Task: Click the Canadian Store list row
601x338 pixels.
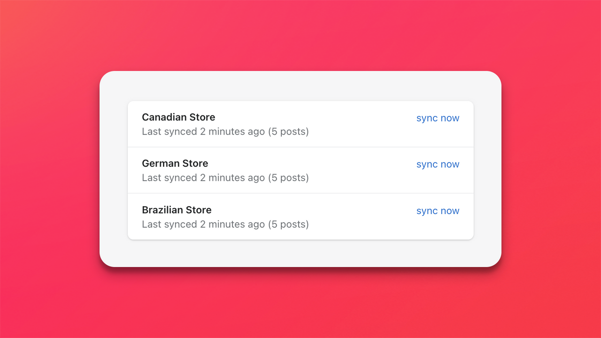Action: point(300,123)
